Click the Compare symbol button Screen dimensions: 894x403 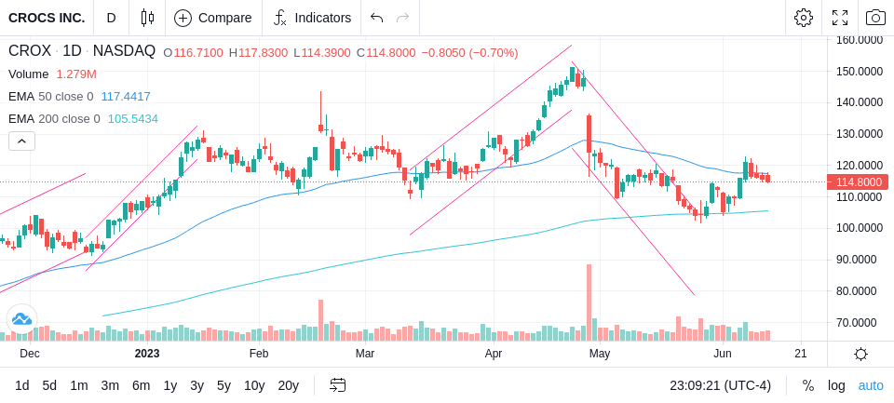pos(213,18)
